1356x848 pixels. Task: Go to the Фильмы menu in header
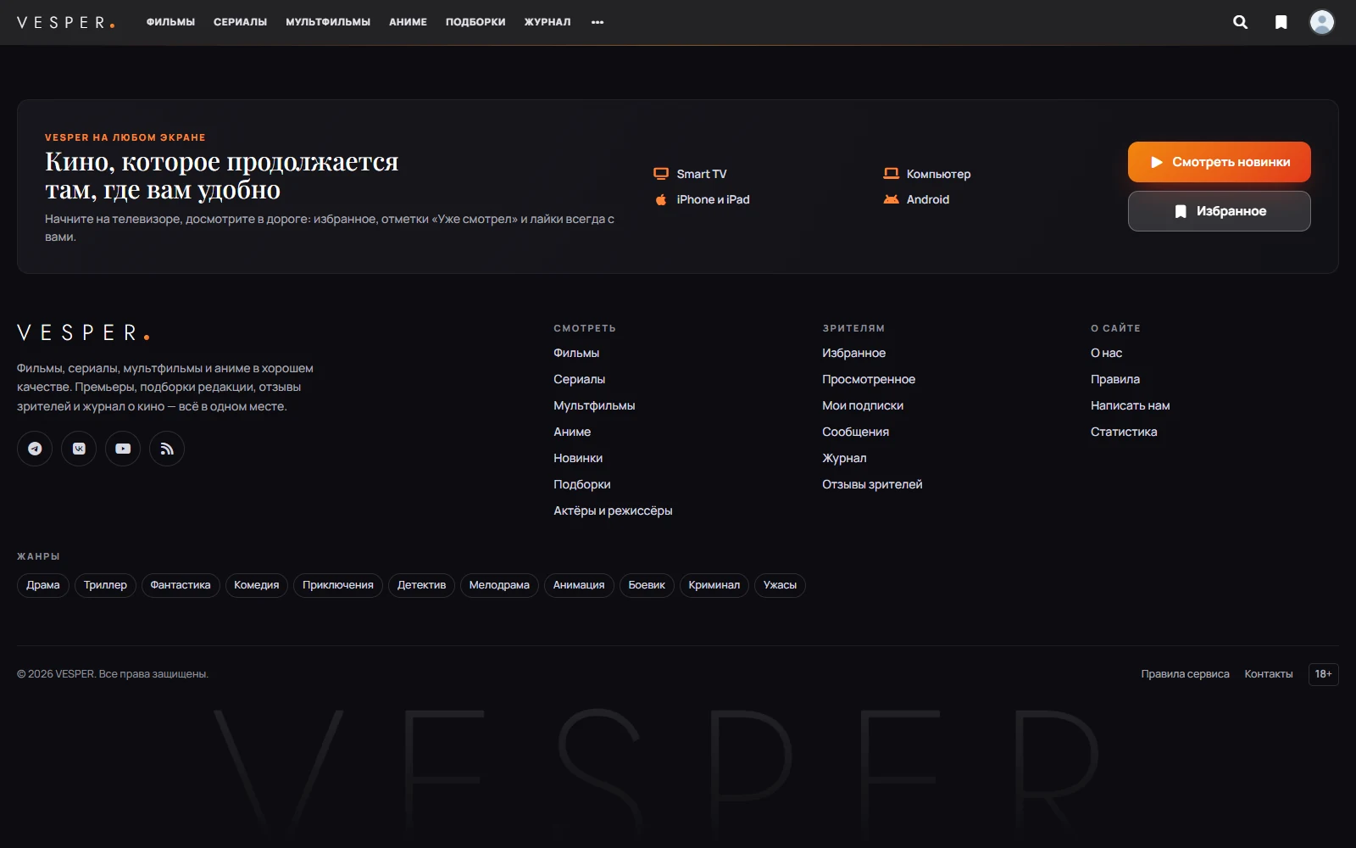click(x=170, y=22)
